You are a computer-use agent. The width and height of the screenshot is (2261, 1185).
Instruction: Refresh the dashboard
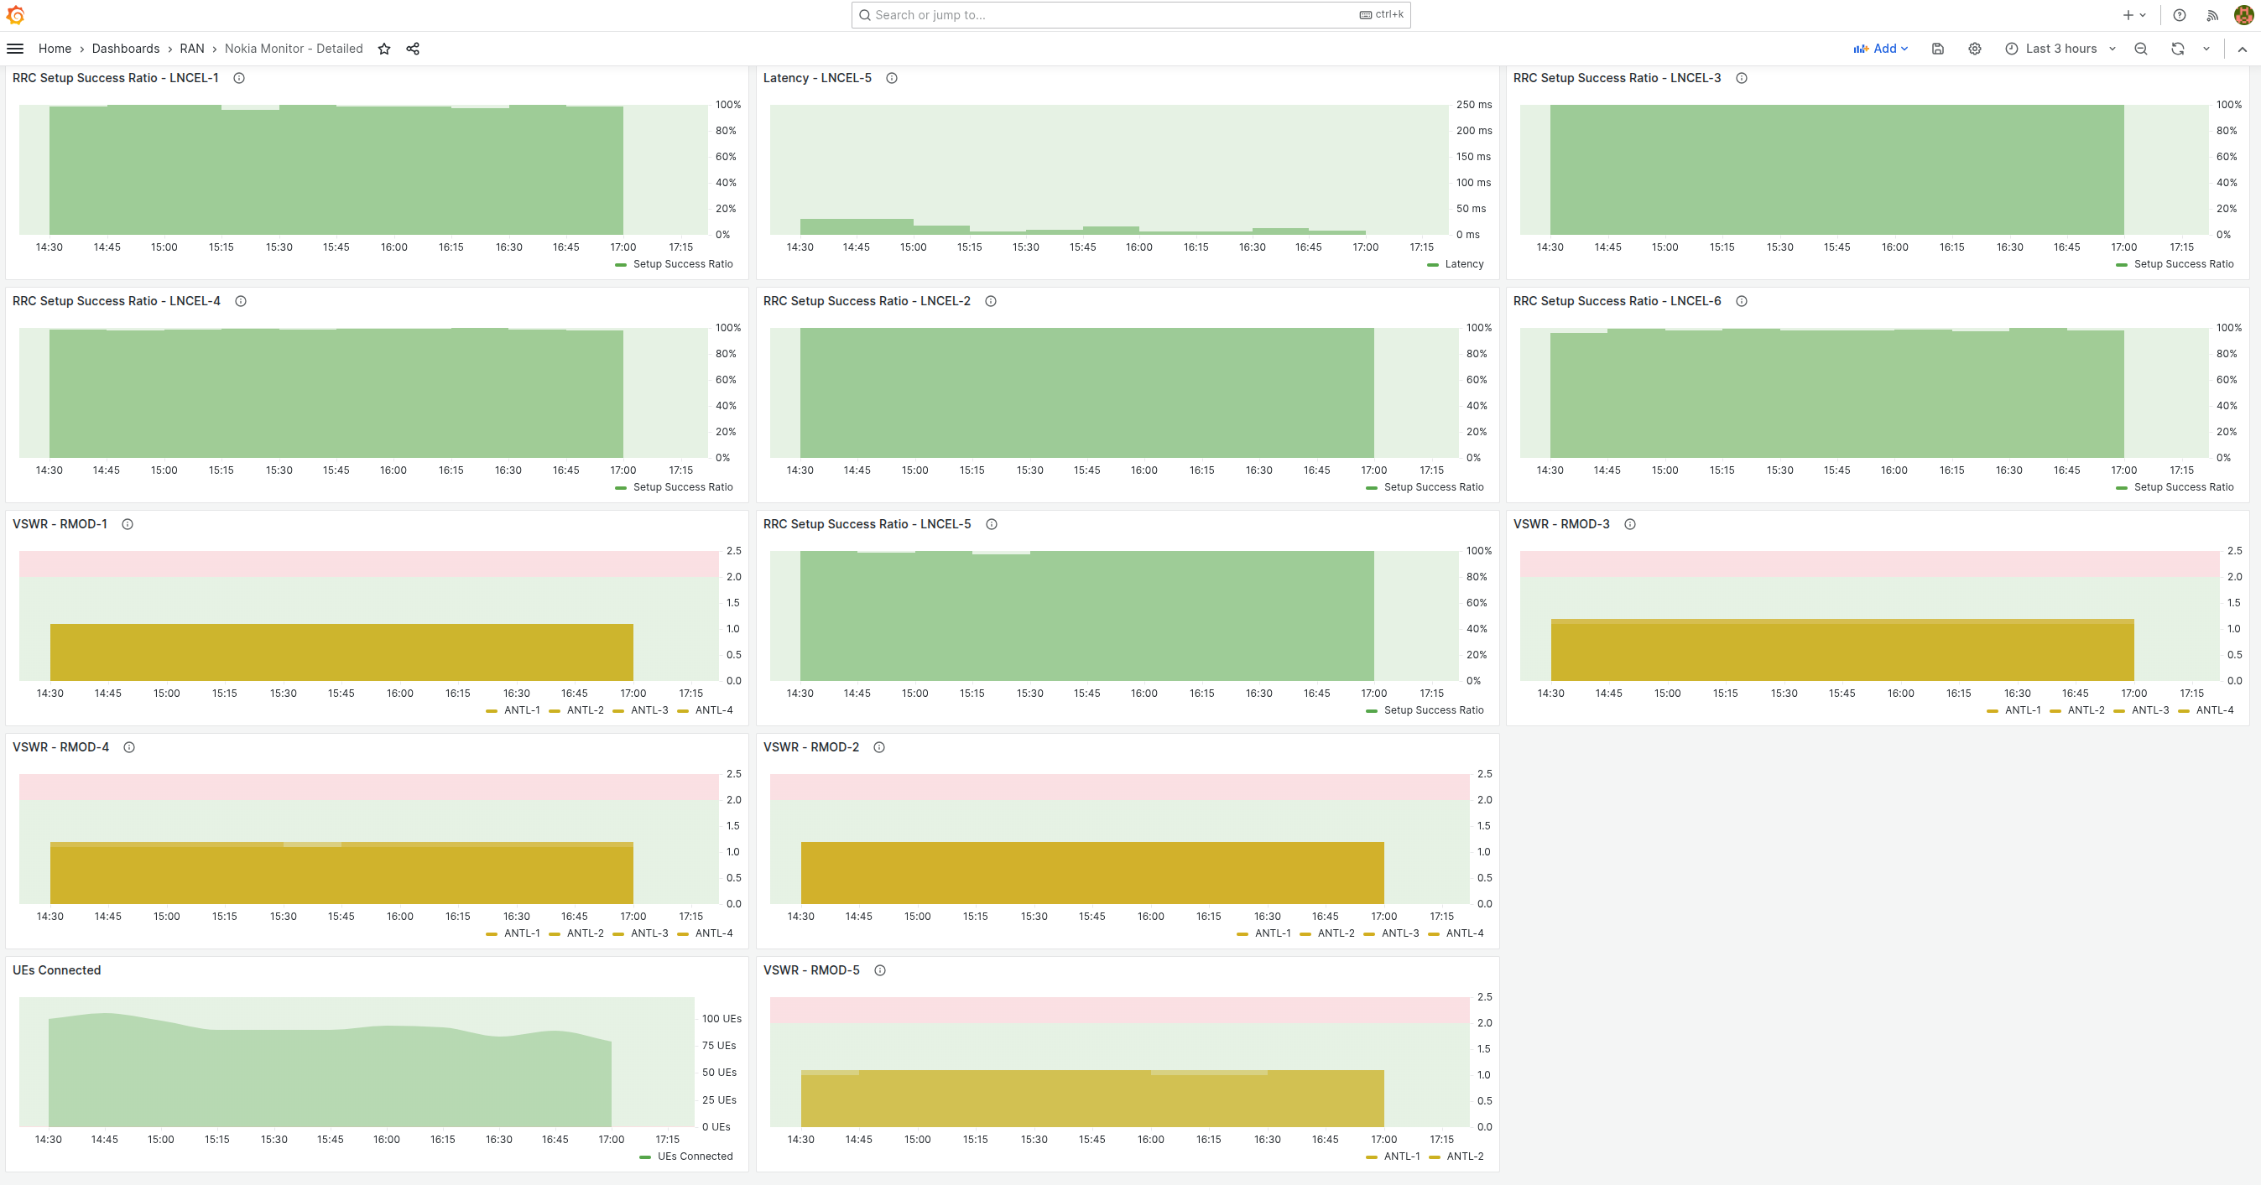pos(2178,49)
